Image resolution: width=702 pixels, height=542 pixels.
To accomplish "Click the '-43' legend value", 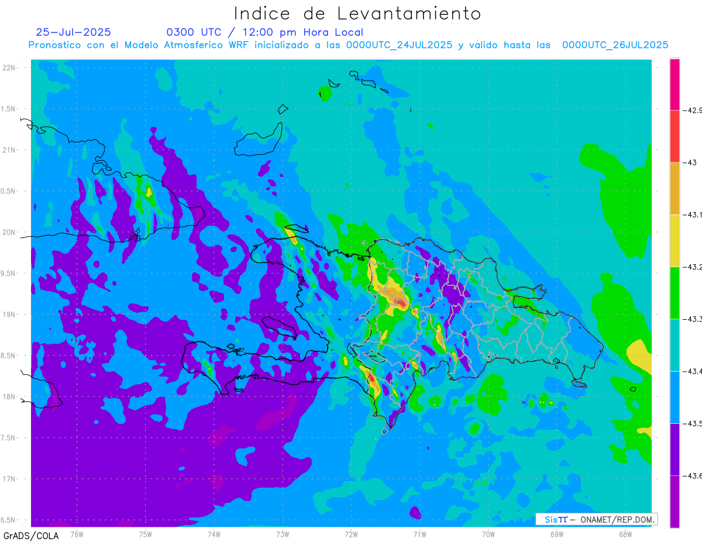I will 690,162.
